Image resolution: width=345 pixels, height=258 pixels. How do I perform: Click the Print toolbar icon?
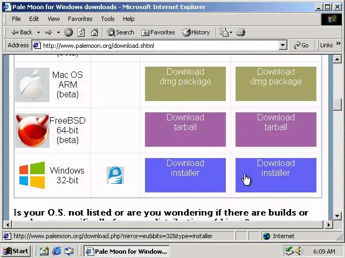click(241, 32)
